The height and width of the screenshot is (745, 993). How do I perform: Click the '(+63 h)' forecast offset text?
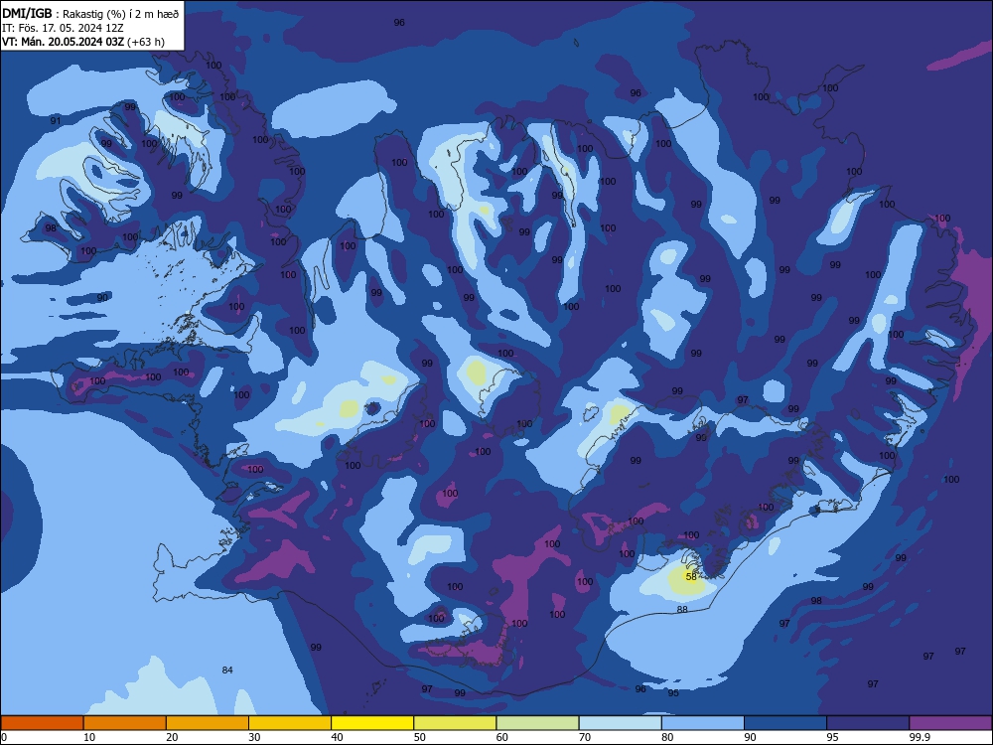[x=146, y=42]
